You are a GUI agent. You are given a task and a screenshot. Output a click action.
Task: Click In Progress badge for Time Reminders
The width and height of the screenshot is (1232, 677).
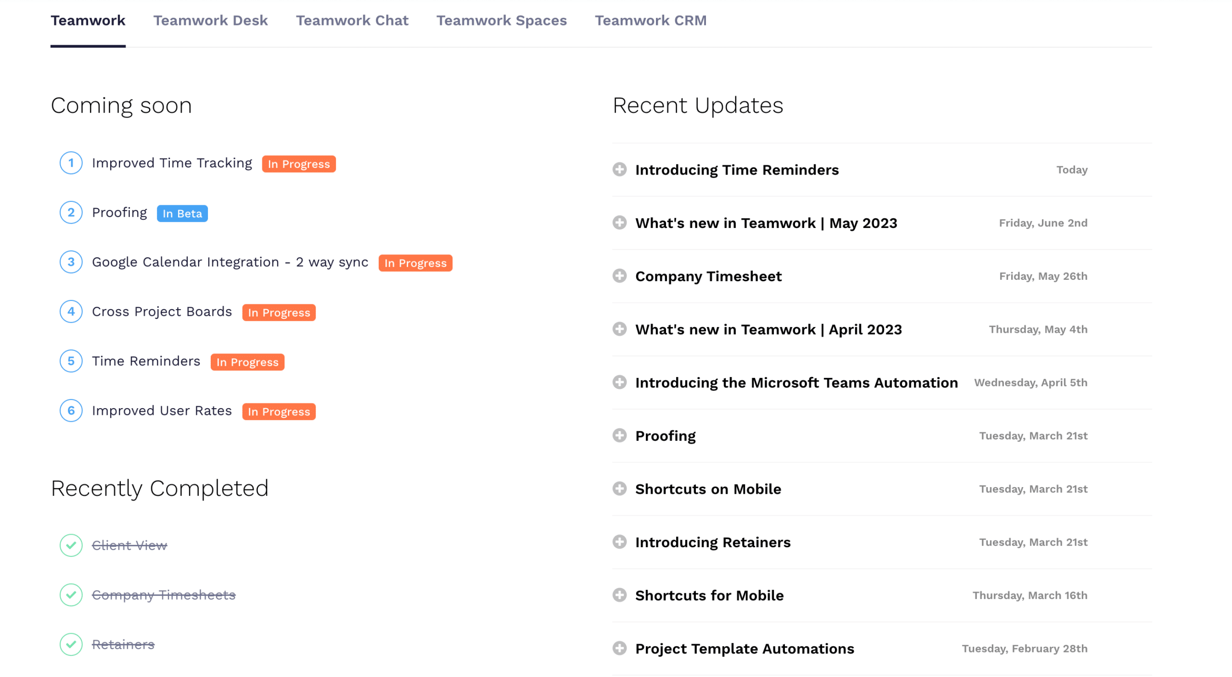pyautogui.click(x=247, y=362)
